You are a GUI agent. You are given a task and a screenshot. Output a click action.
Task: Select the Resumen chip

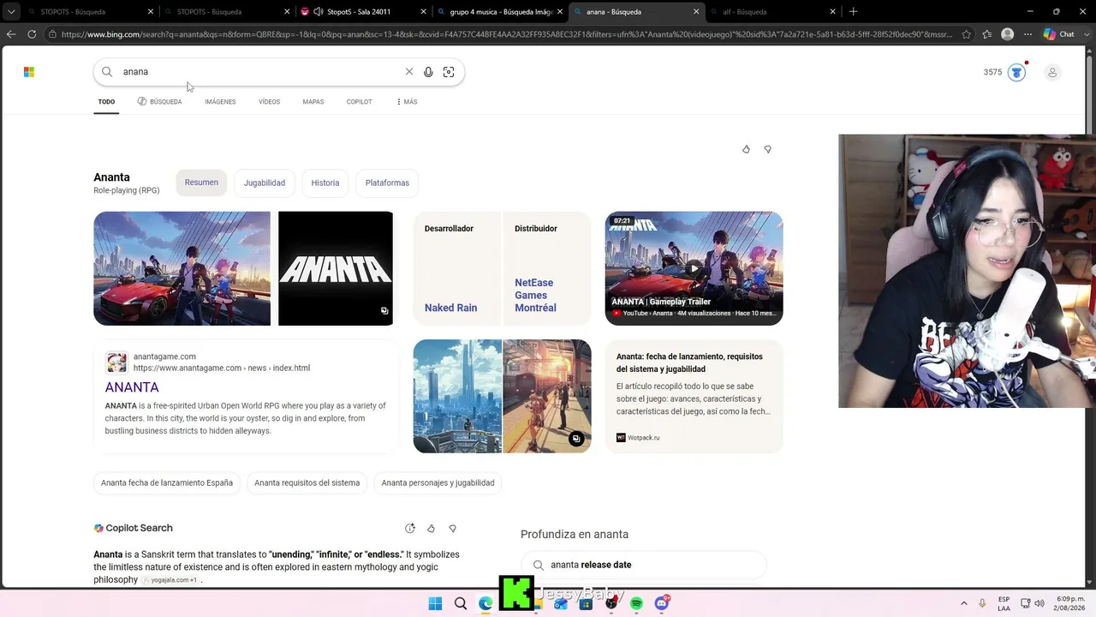[201, 183]
